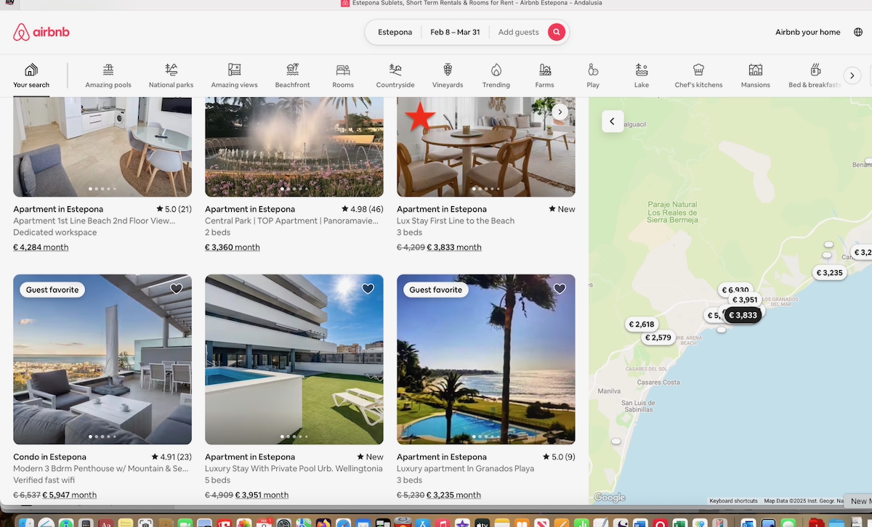Open the globe language selector
This screenshot has width=872, height=527.
coord(858,32)
